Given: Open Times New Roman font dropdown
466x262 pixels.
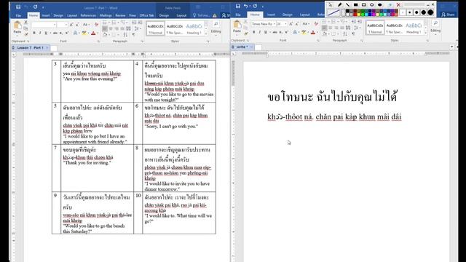Looking at the screenshot, I should tap(274, 24).
